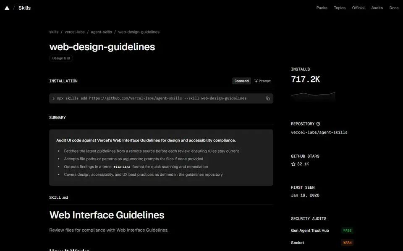This screenshot has height=251, width=403.
Task: Click the WARN audit badge
Action: 347,243
